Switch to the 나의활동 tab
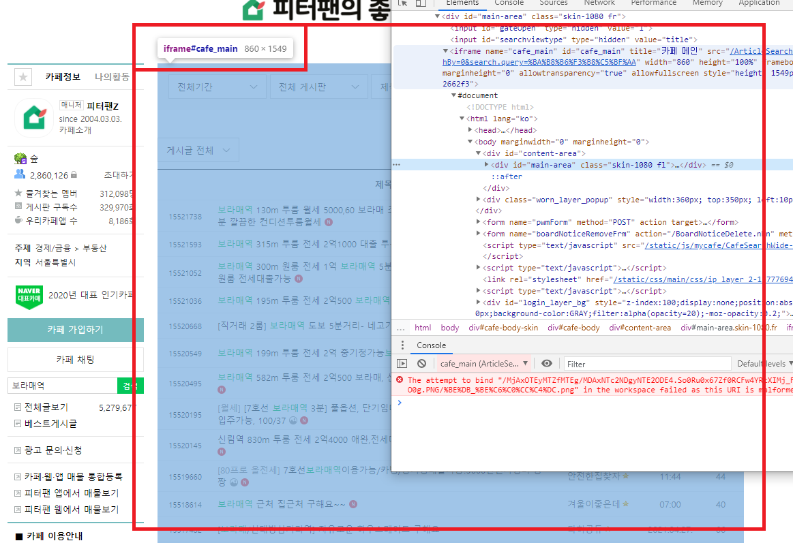The width and height of the screenshot is (793, 543). (x=112, y=77)
